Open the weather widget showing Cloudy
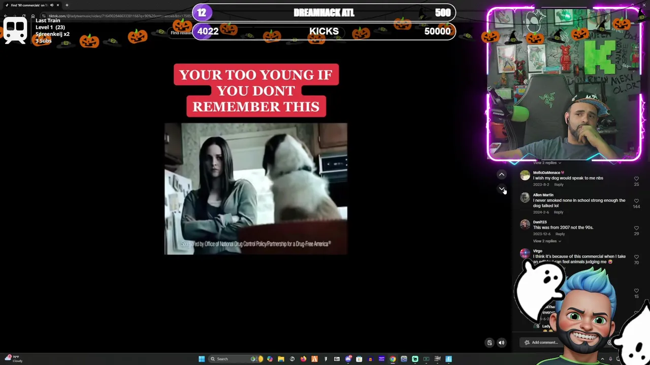Screen dimensions: 650x365 click(13, 359)
